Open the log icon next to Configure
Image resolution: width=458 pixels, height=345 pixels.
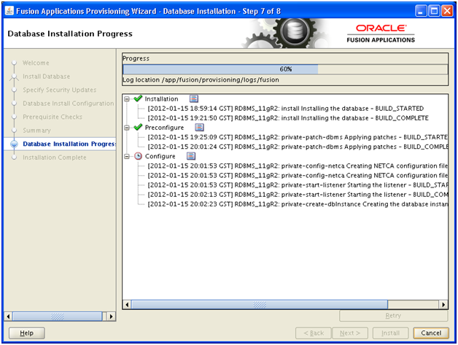point(191,156)
